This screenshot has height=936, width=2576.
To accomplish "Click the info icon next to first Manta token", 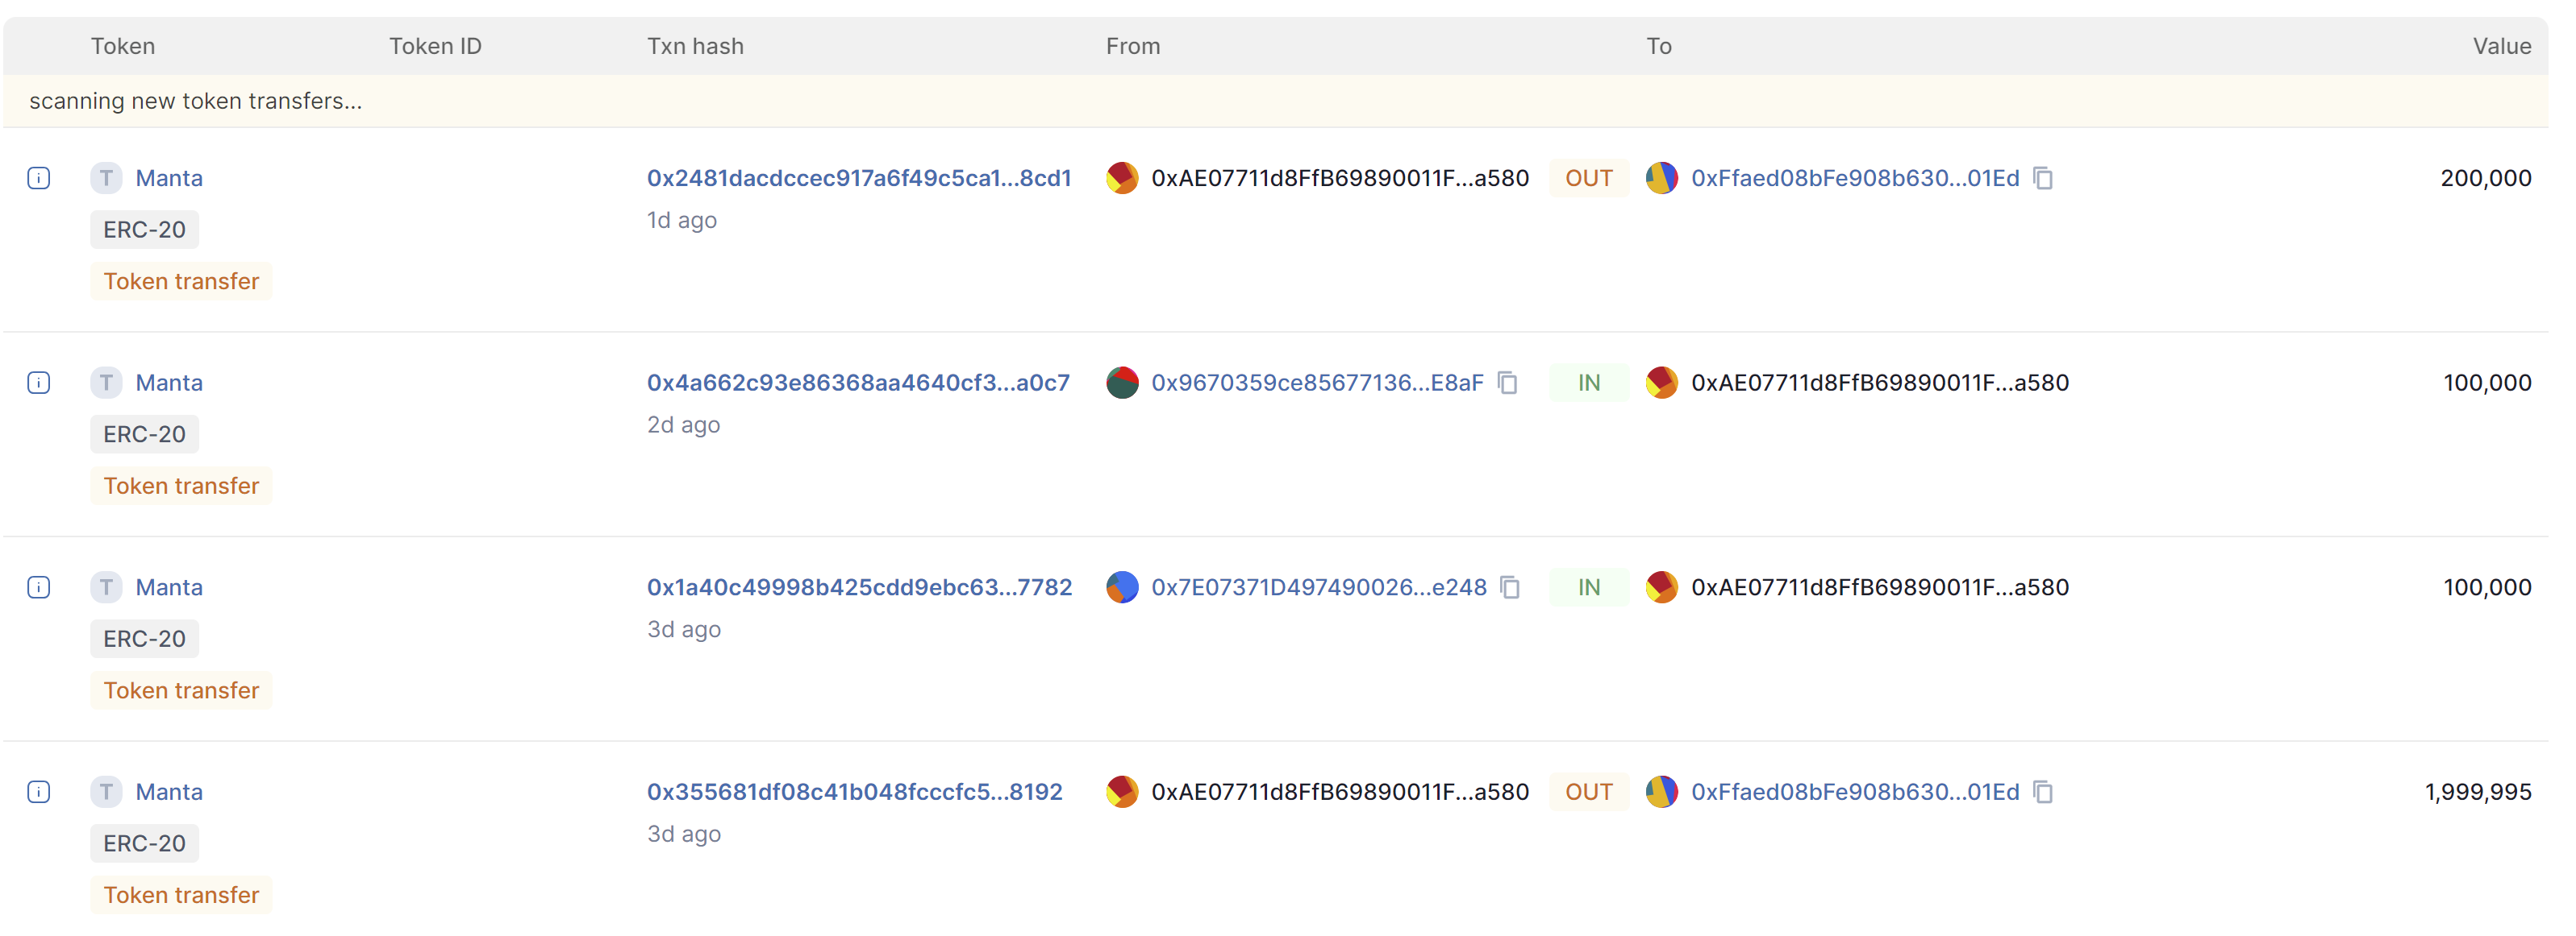I will 38,178.
